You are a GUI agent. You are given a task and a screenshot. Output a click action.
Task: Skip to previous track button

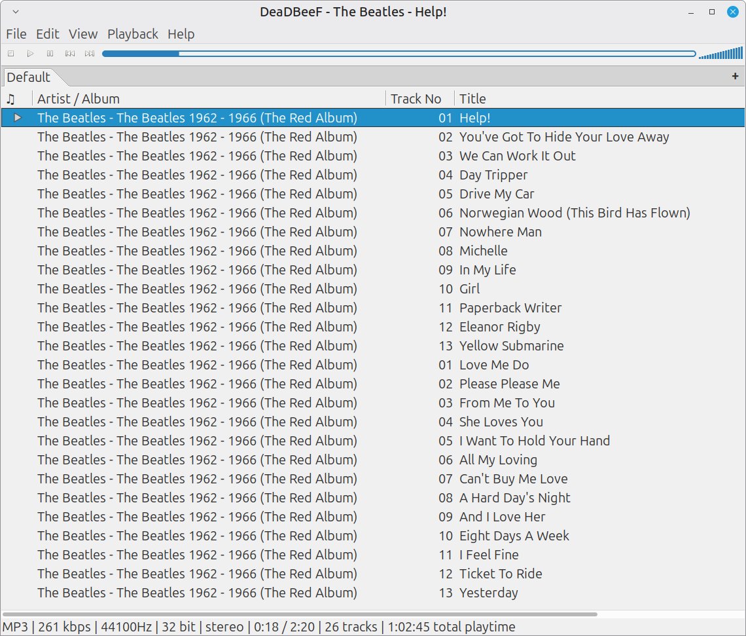pos(70,53)
